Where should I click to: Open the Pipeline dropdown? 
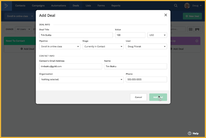tap(60, 47)
